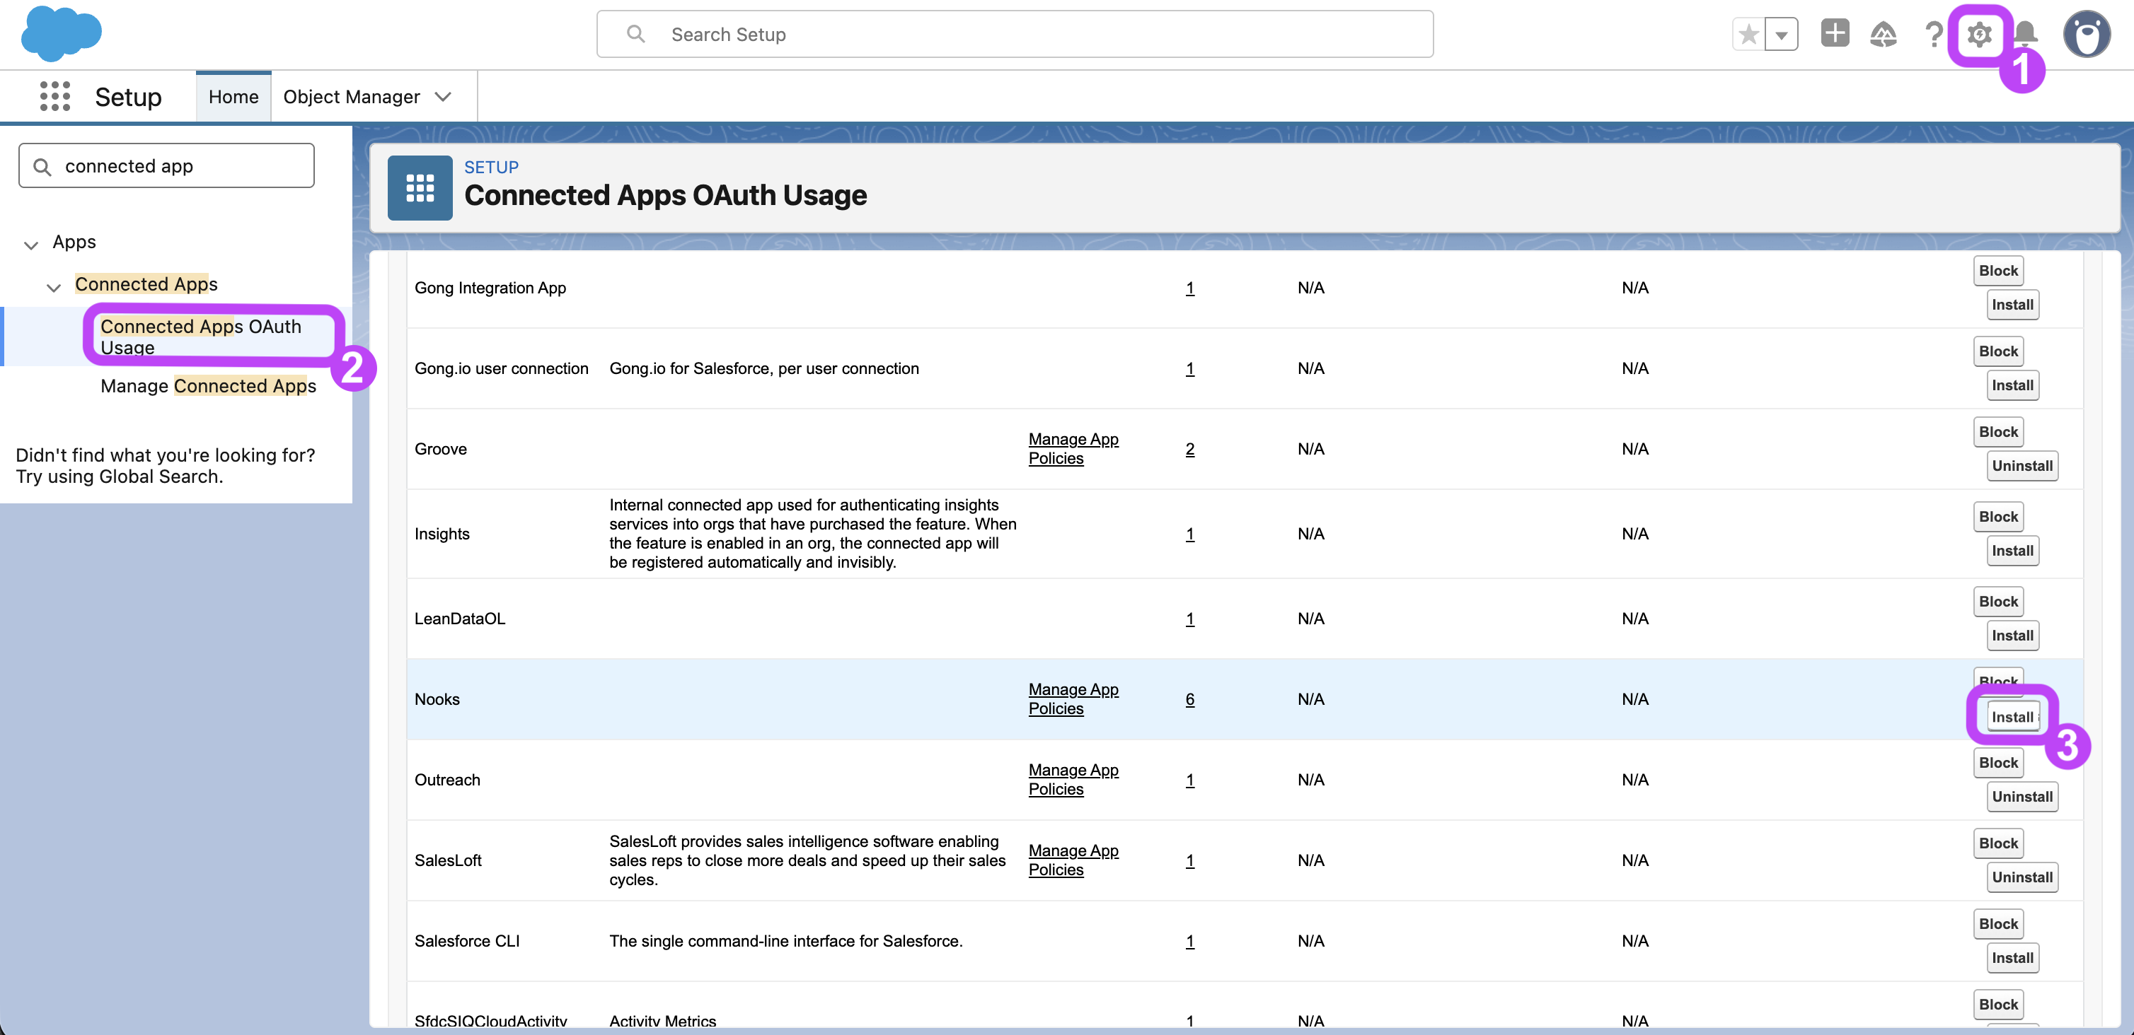Click the Connected Apps tree label
2134x1035 pixels.
click(x=146, y=284)
